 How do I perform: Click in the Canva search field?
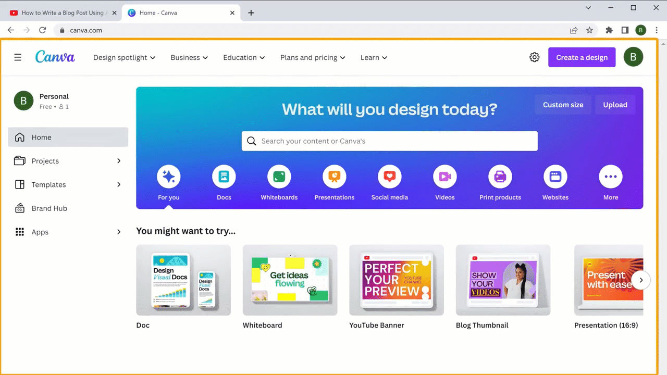[389, 141]
